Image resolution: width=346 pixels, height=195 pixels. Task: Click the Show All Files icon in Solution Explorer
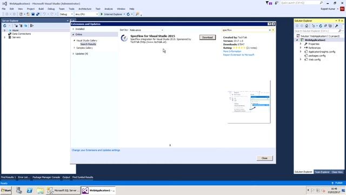tap(330, 26)
